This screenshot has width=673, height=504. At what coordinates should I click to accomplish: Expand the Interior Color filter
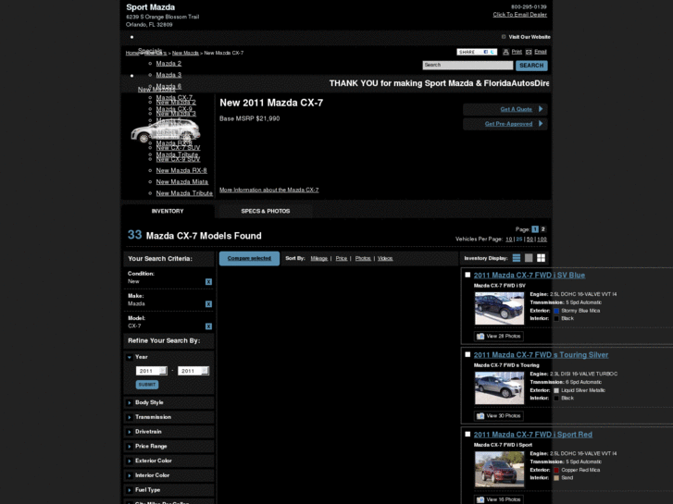168,475
